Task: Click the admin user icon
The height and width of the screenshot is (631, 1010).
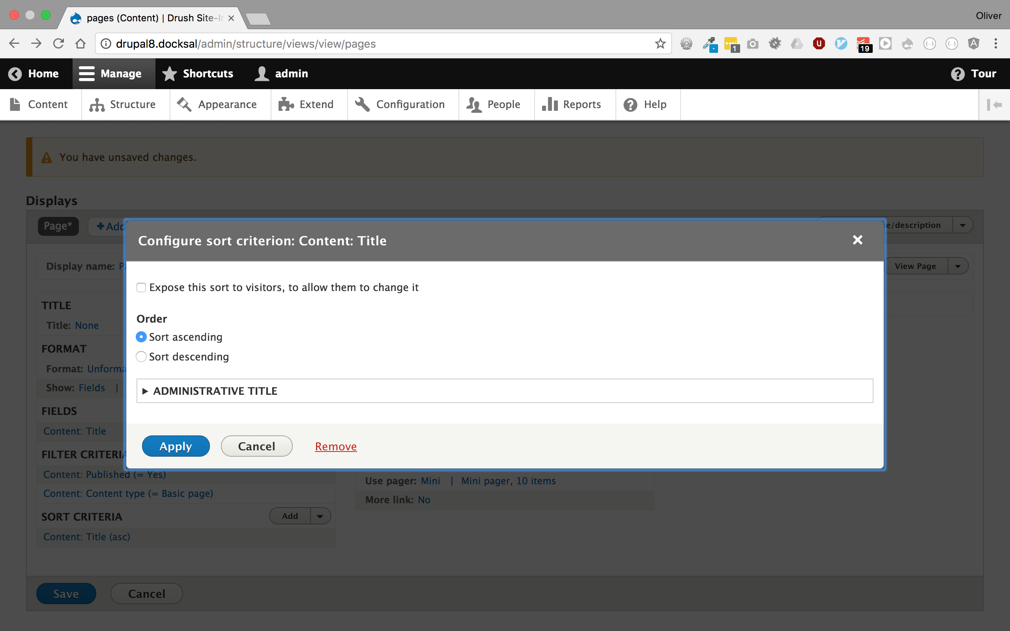Action: click(x=262, y=74)
